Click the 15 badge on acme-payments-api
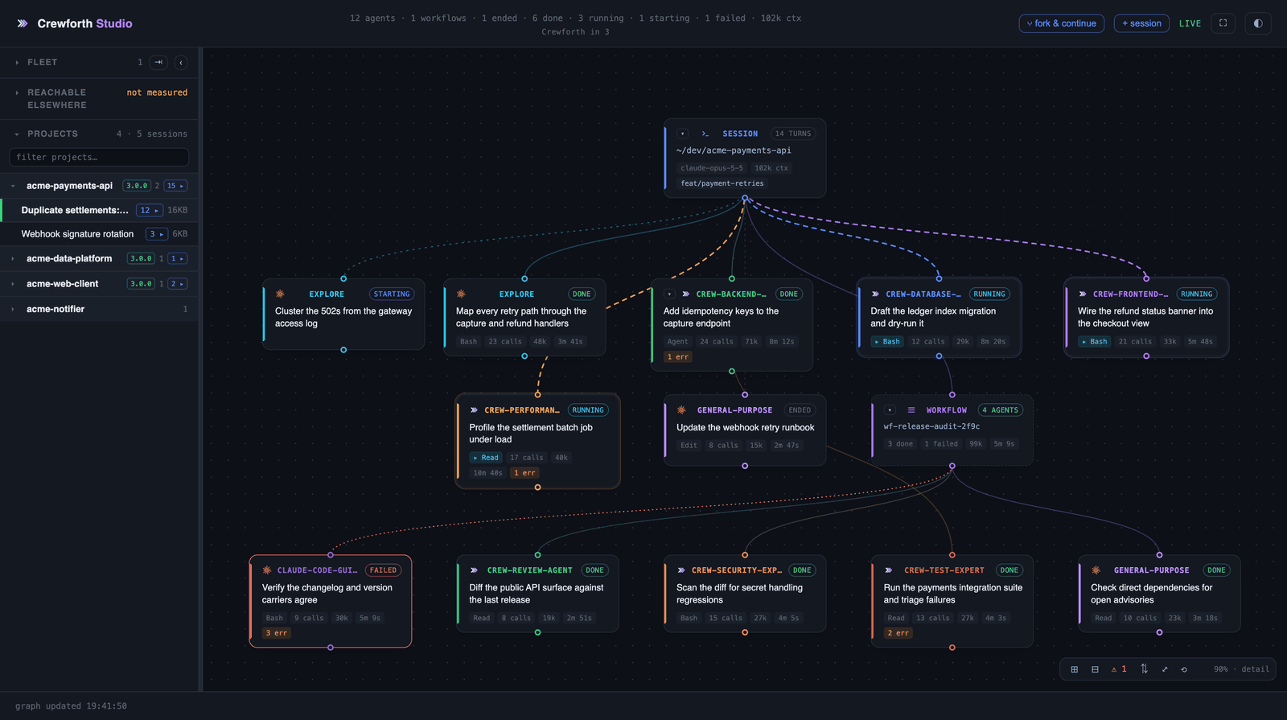 [175, 186]
